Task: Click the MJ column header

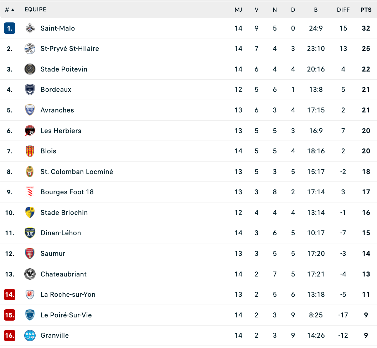Action: [x=238, y=10]
